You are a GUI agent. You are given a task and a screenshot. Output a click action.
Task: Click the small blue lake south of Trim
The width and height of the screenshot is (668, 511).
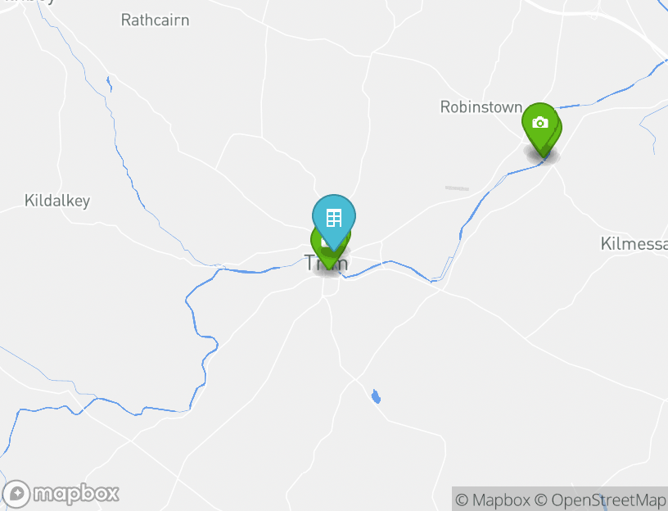(376, 396)
